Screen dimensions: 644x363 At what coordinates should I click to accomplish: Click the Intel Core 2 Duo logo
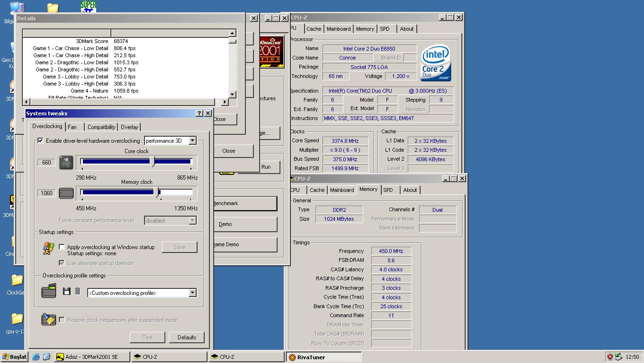click(x=436, y=63)
